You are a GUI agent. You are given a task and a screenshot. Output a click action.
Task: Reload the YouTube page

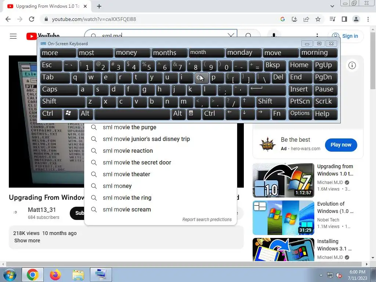click(x=32, y=19)
